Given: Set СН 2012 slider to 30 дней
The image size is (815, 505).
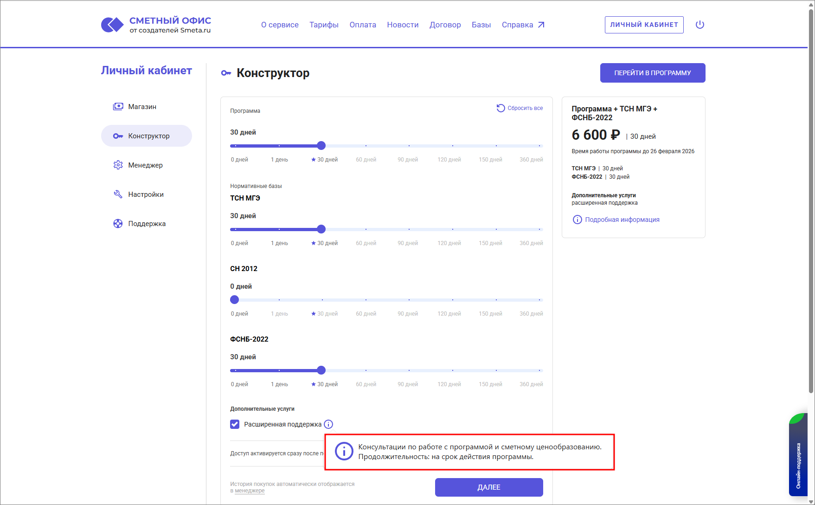Looking at the screenshot, I should coord(322,300).
